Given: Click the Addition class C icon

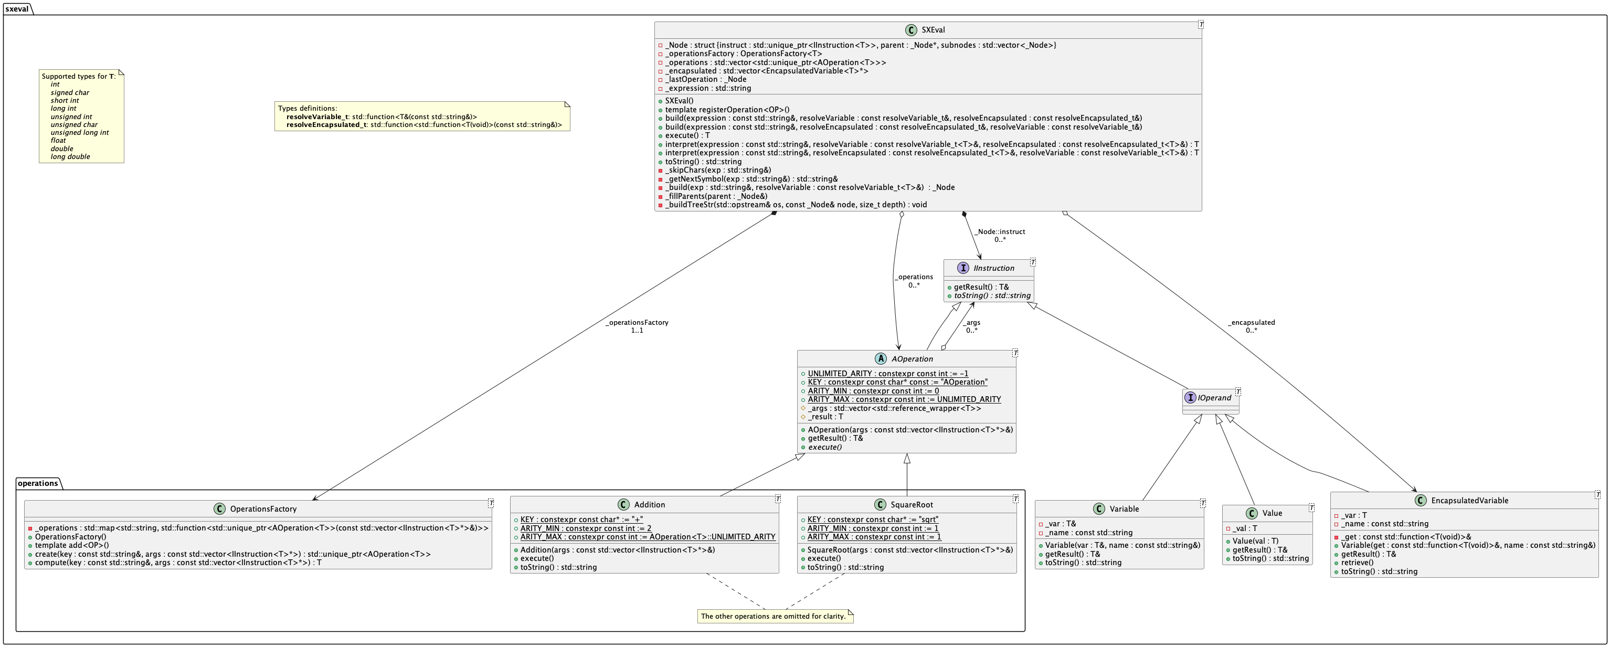Looking at the screenshot, I should pos(623,504).
